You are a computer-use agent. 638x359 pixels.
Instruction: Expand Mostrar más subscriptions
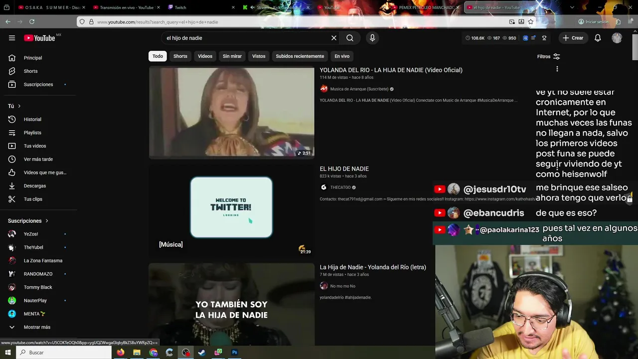click(38, 327)
